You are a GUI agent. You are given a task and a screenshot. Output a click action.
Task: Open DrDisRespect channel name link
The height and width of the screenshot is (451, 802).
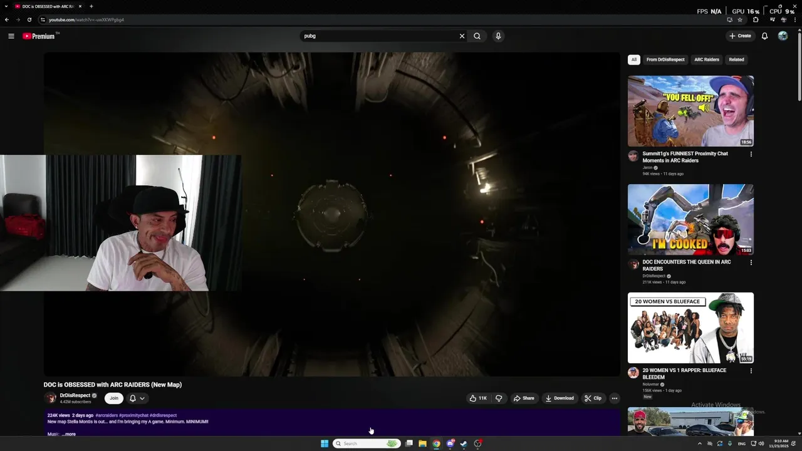[x=75, y=395]
